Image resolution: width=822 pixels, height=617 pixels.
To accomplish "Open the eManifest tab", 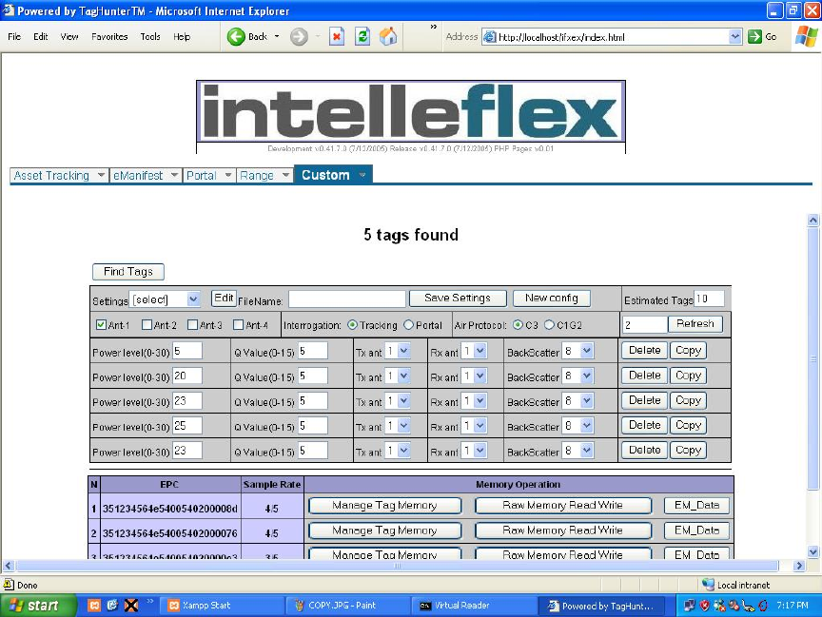I will click(145, 176).
